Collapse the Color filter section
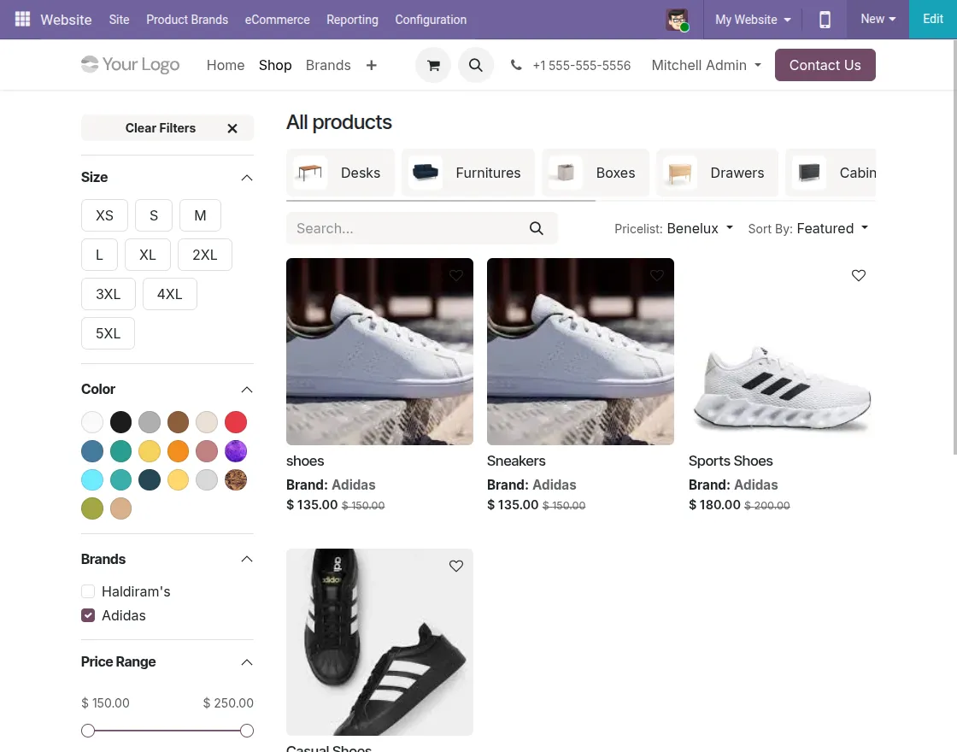This screenshot has height=752, width=957. (x=247, y=390)
